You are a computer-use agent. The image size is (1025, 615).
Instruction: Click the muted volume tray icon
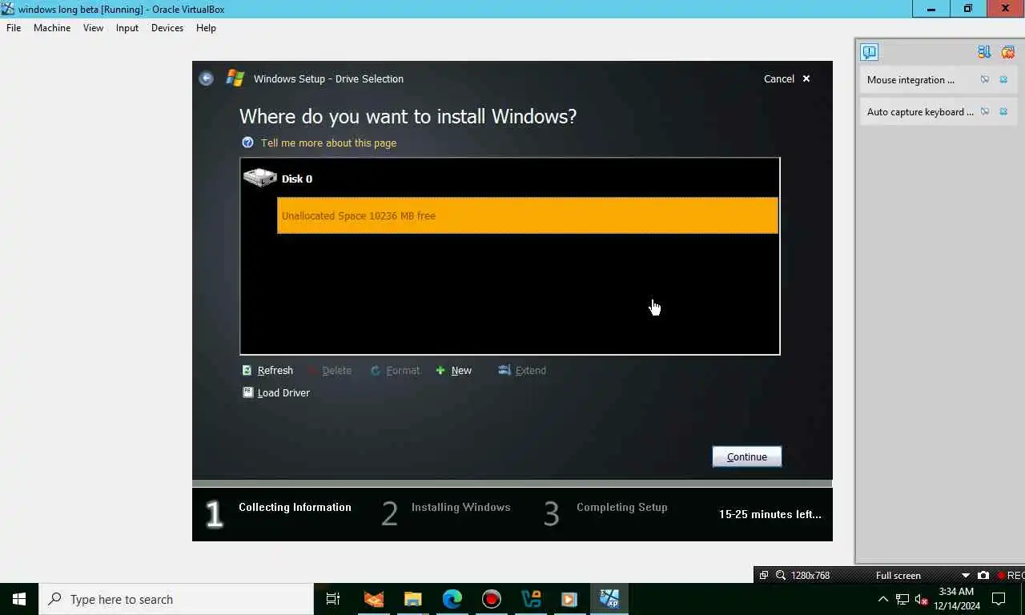click(921, 599)
